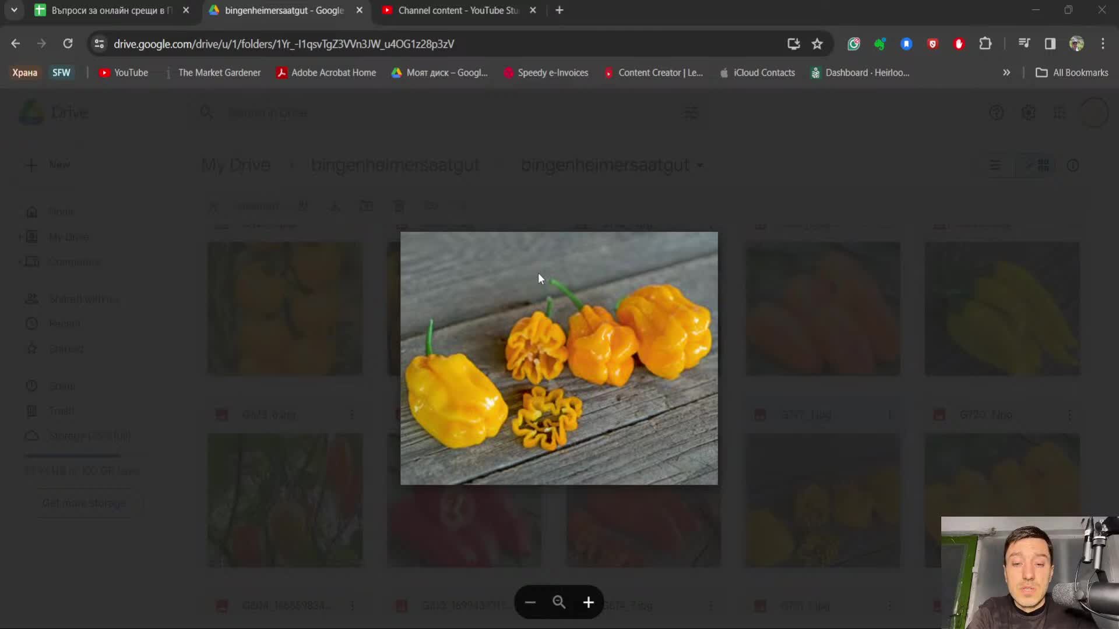Open the install app icon in address bar
The image size is (1119, 629).
click(793, 44)
